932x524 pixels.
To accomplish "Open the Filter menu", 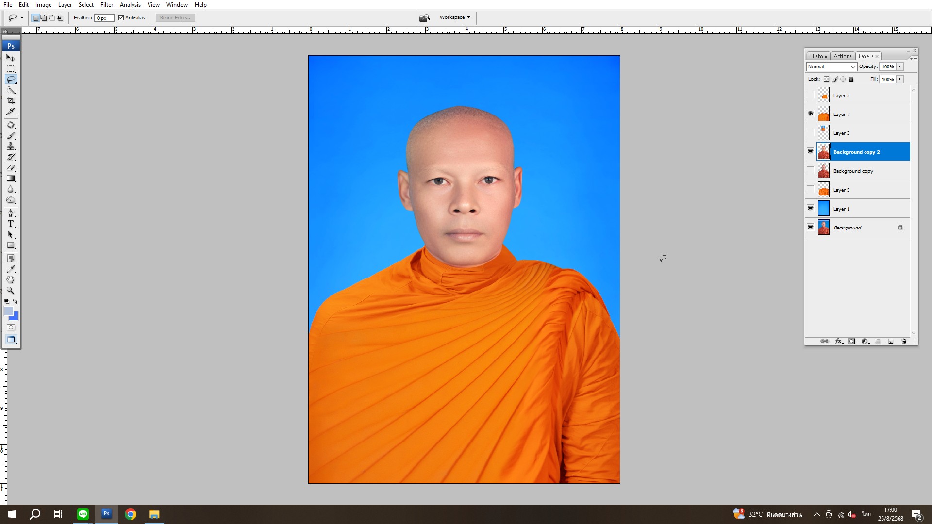I will coord(106,5).
